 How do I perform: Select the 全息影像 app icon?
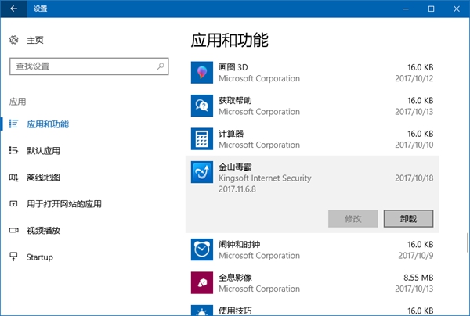pyautogui.click(x=202, y=283)
